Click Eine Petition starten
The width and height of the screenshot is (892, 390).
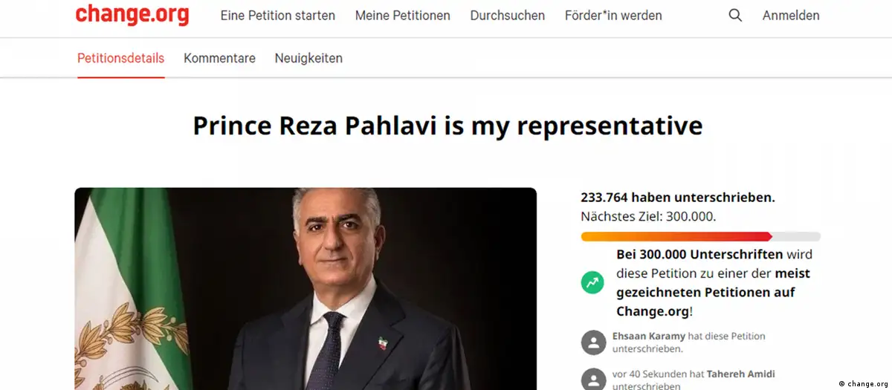[x=277, y=16]
